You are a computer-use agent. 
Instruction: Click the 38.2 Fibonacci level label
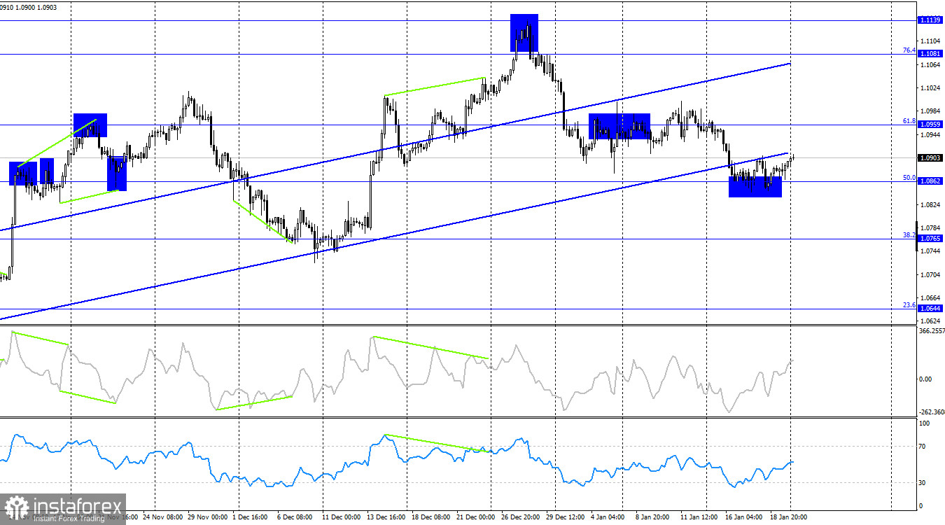click(x=909, y=235)
